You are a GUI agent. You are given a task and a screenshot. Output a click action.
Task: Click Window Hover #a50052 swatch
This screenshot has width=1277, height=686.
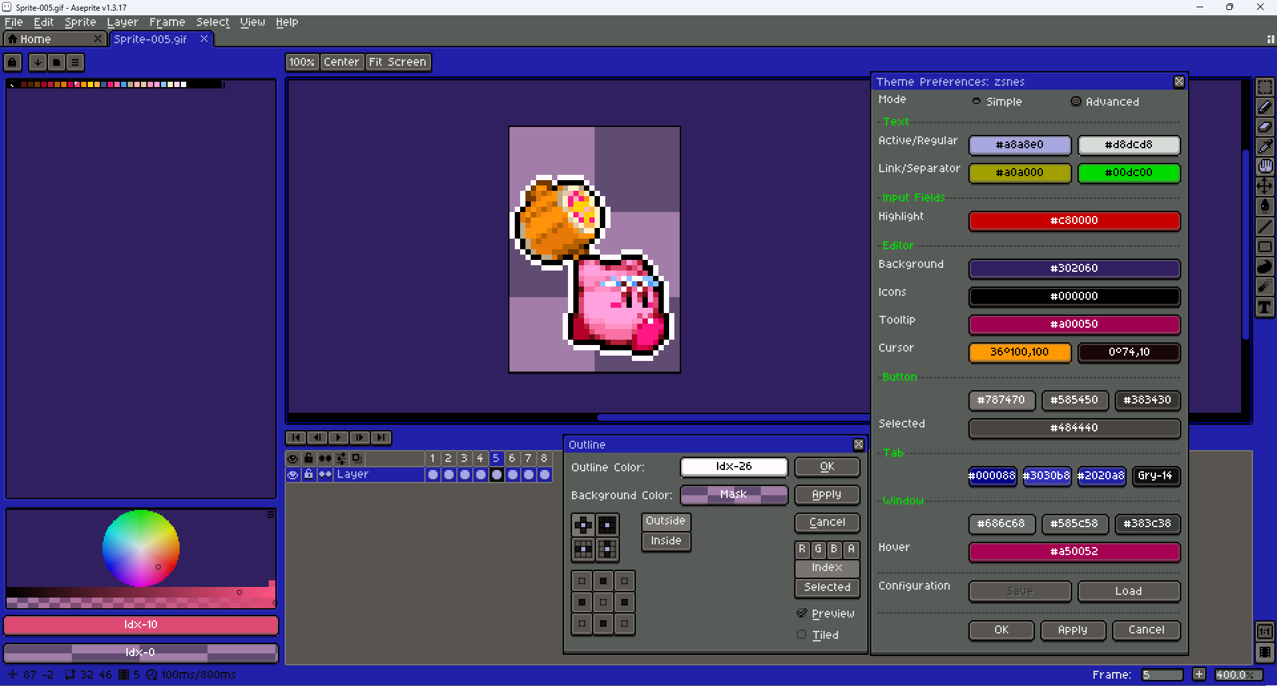click(x=1074, y=552)
